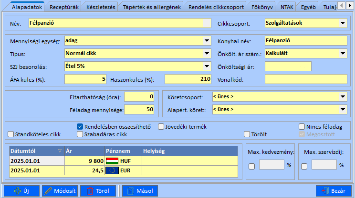Check the Szabadáras cikk option
355x198 pixels.
point(80,134)
